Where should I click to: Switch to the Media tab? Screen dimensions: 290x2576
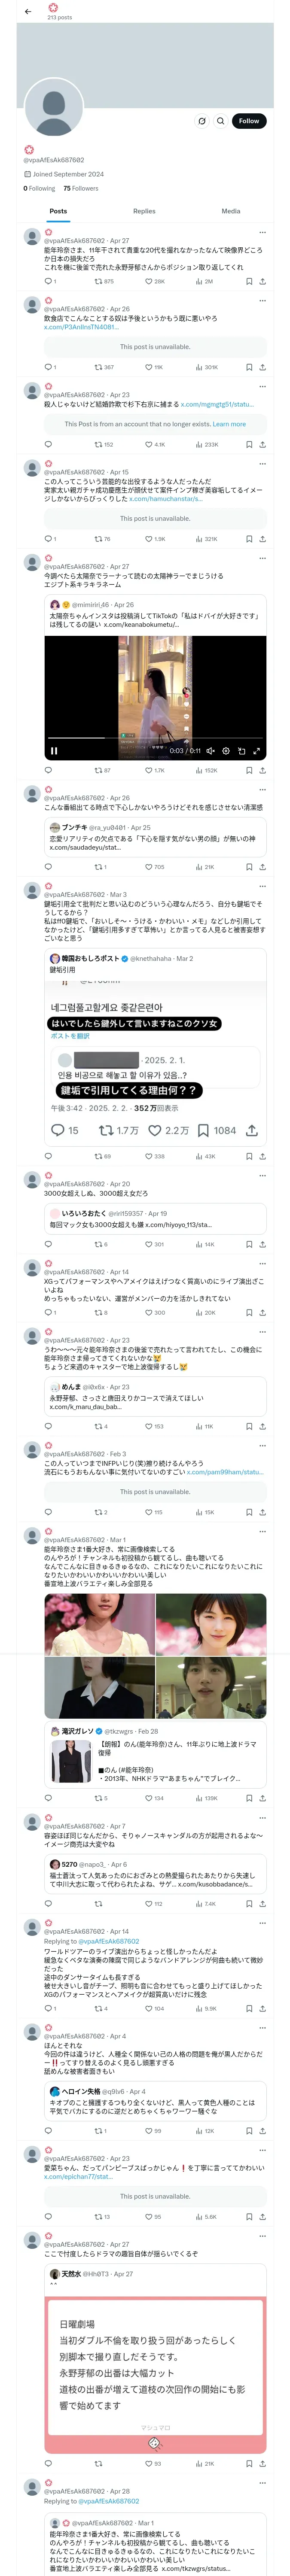point(231,211)
